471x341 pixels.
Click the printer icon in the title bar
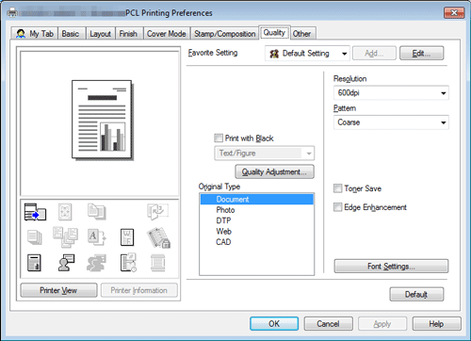point(12,13)
